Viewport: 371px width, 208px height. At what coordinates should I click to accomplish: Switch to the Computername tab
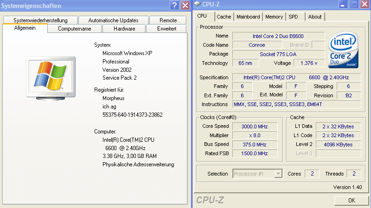tap(75, 29)
